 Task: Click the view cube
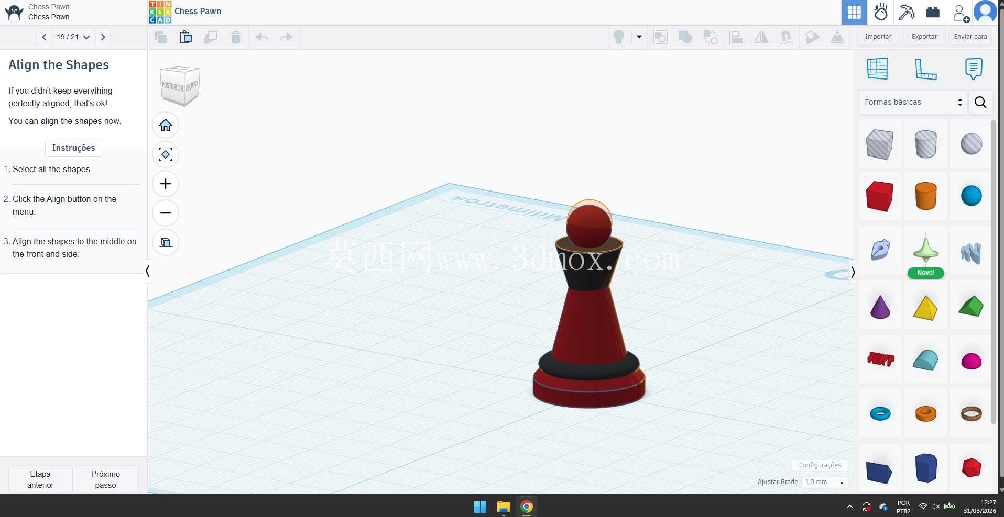click(x=179, y=86)
